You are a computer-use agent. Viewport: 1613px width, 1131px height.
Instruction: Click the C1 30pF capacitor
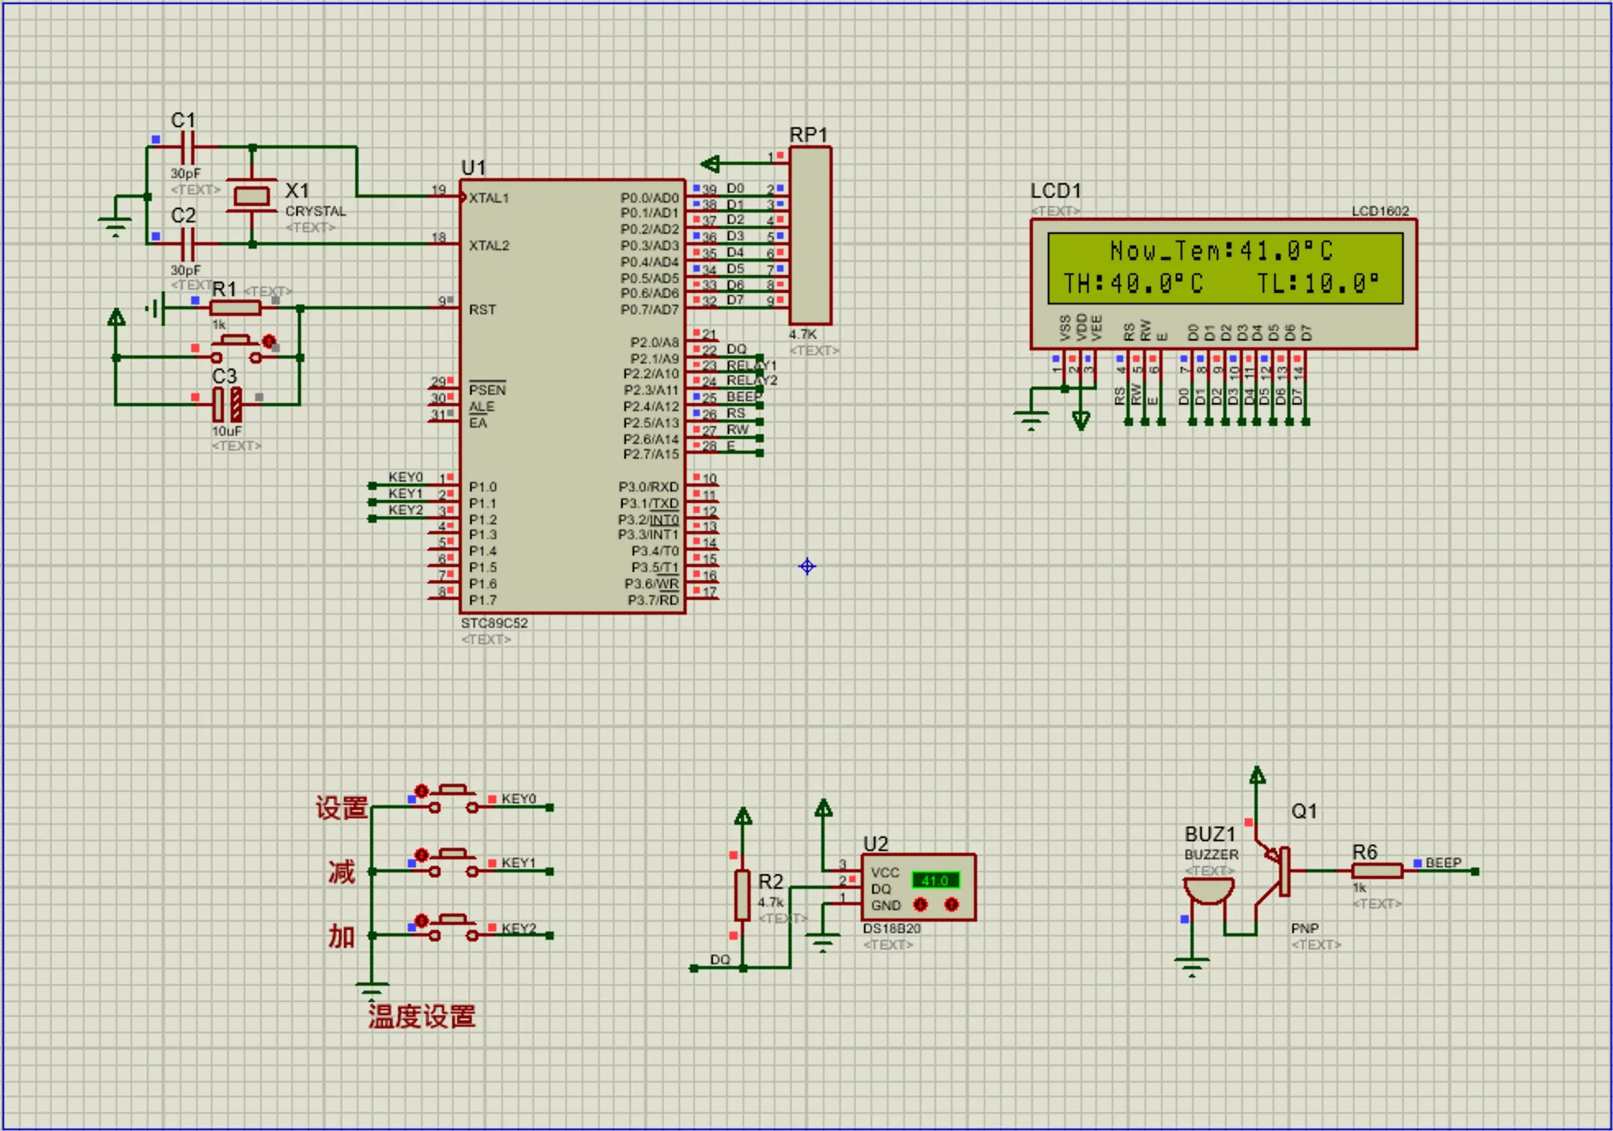pyautogui.click(x=187, y=148)
